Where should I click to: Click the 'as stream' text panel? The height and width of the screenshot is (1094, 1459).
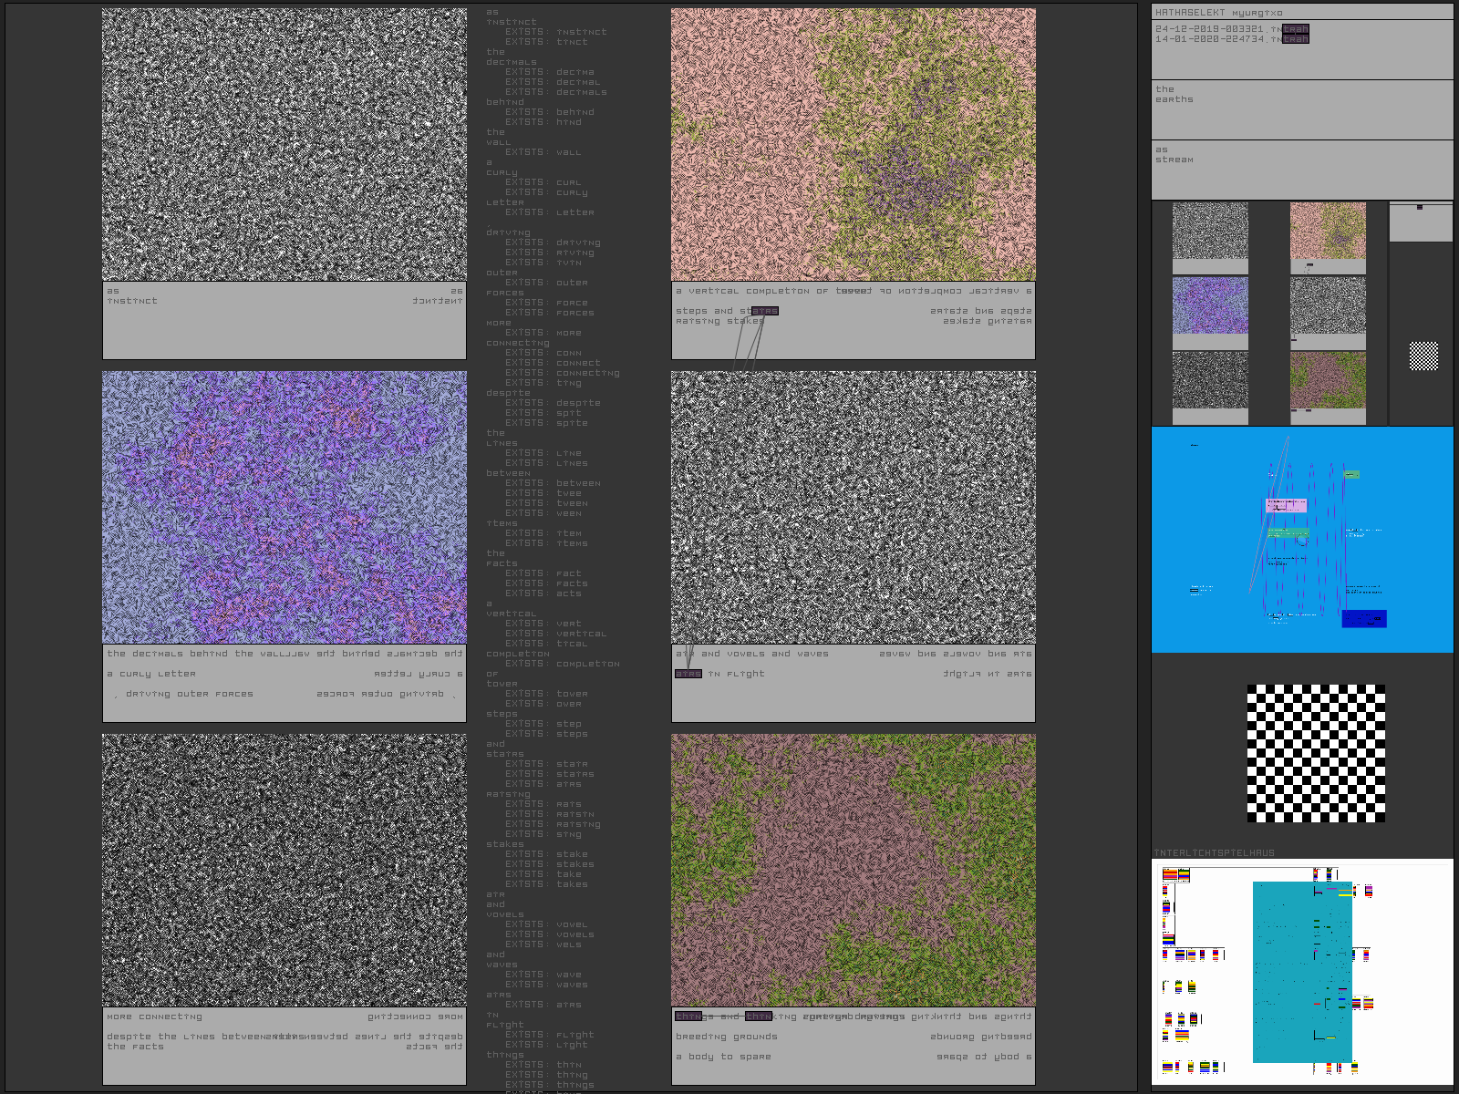point(1301,169)
